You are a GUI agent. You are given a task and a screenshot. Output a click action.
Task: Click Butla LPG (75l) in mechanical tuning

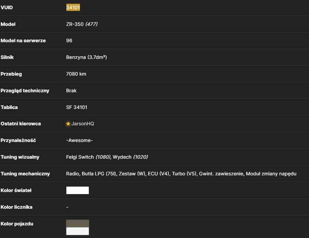point(99,174)
